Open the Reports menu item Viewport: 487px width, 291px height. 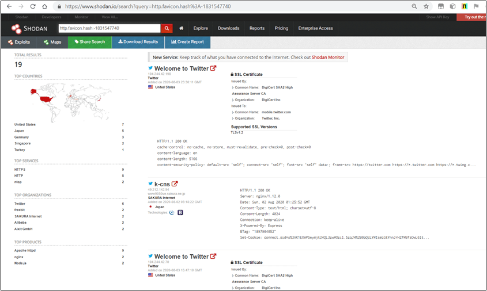point(257,28)
